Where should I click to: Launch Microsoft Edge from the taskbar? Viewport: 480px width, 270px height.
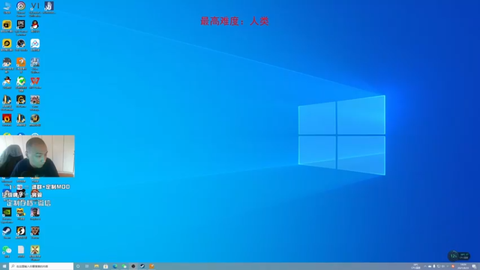click(x=115, y=266)
